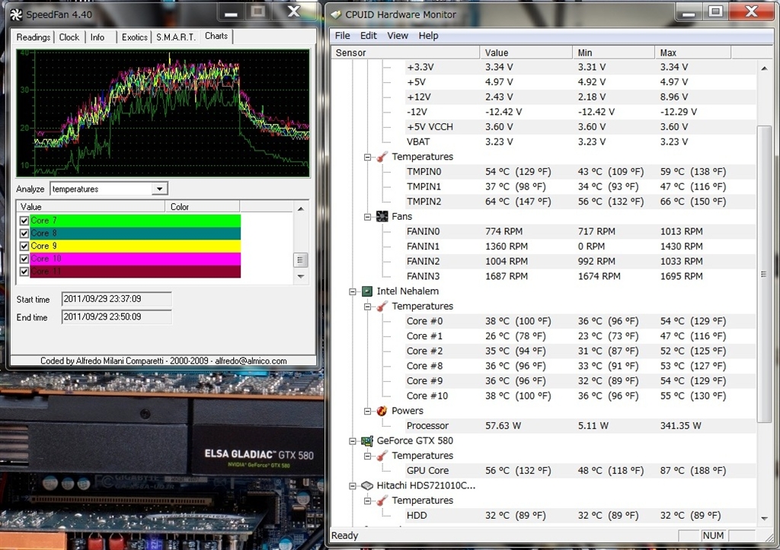Screen dimensions: 780x550
Task: Collapse the GeForce GTX 580 tree node
Action: coord(353,440)
